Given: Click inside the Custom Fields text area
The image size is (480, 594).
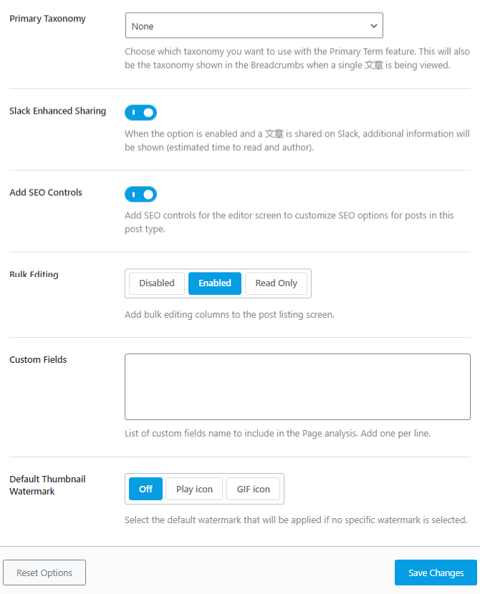Looking at the screenshot, I should [297, 386].
